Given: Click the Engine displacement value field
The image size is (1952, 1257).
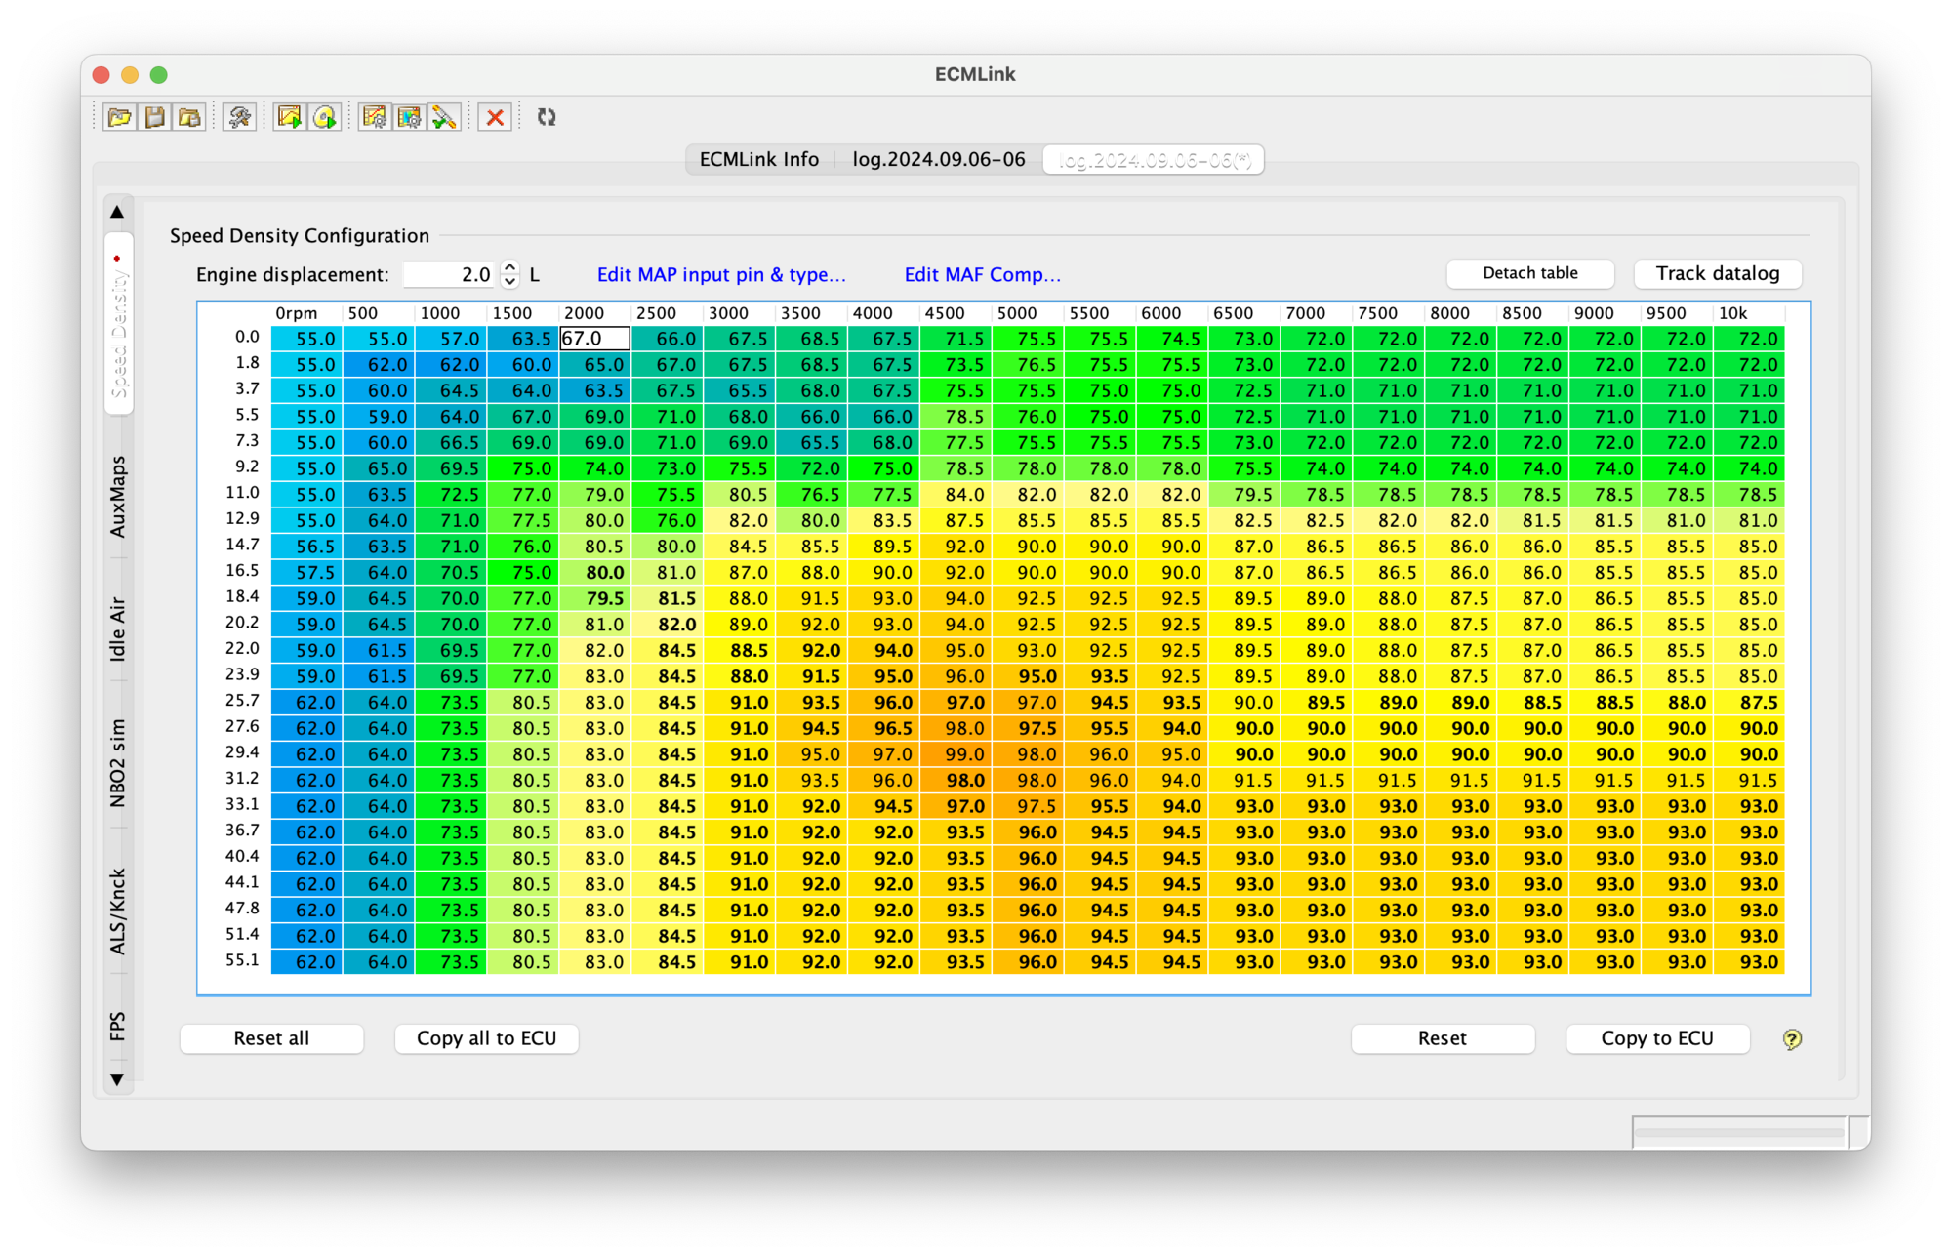Looking at the screenshot, I should pyautogui.click(x=450, y=275).
